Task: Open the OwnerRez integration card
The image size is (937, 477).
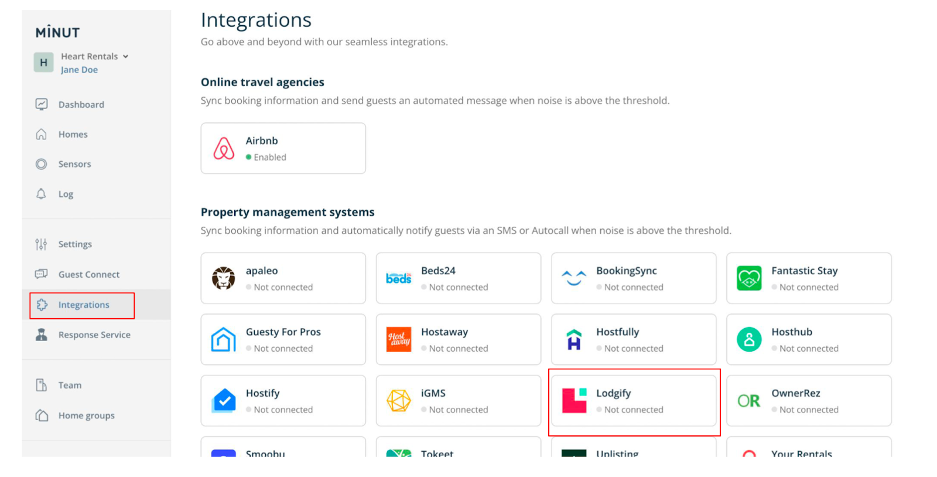Action: coord(808,401)
